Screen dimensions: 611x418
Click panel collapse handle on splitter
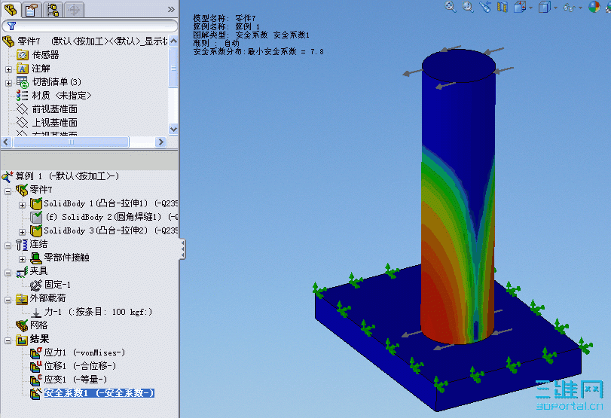coord(182,249)
